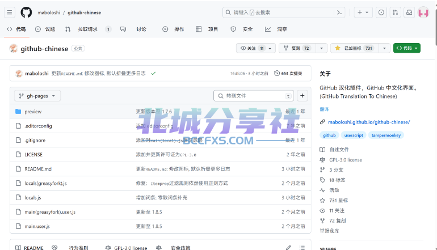Image resolution: width=437 pixels, height=250 pixels.
Task: Open the preview folder
Action: [x=33, y=112]
